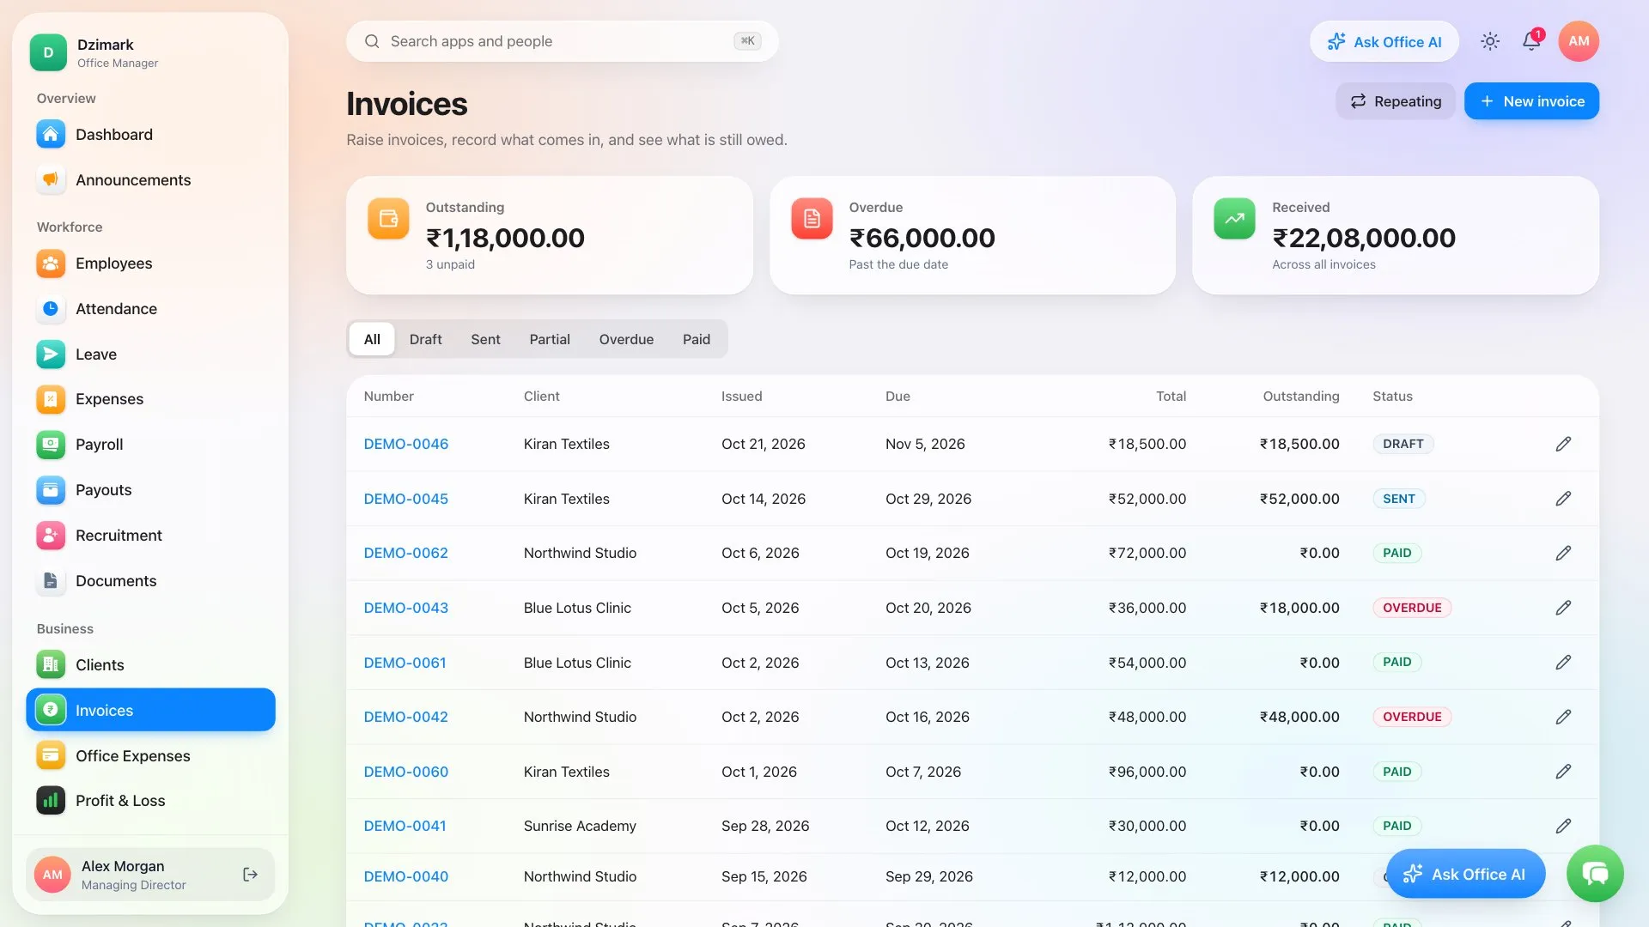
Task: Open the green chat bubble widget
Action: [x=1595, y=874]
